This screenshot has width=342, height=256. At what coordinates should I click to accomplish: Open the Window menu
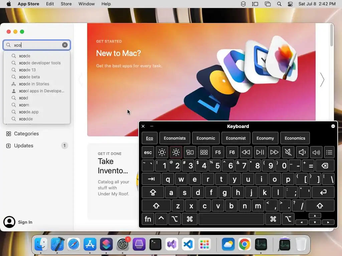[x=87, y=4]
